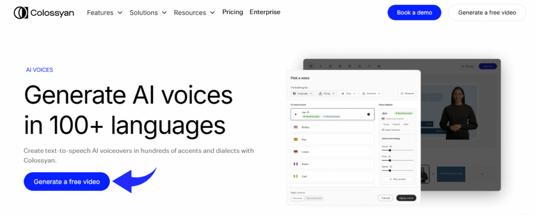Adjust the Pitch slider
The width and height of the screenshot is (535, 215).
[x=398, y=160]
